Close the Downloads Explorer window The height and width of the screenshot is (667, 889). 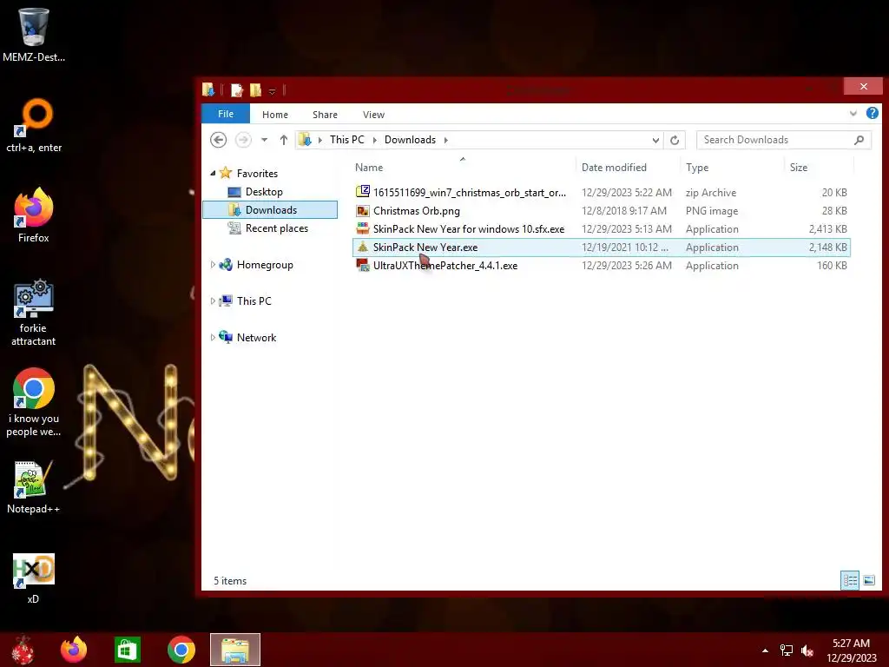pos(863,86)
